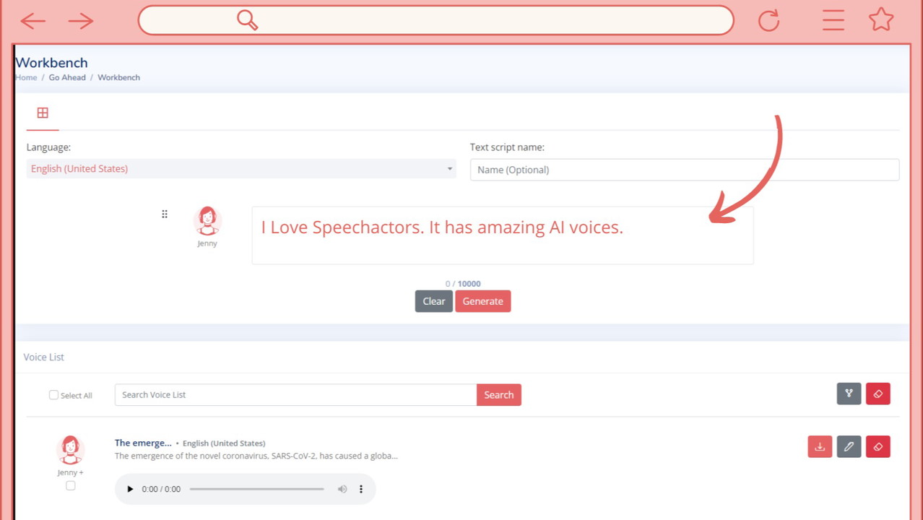Image resolution: width=923 pixels, height=520 pixels.
Task: Click the browser forward arrow icon
Action: pyautogui.click(x=81, y=21)
